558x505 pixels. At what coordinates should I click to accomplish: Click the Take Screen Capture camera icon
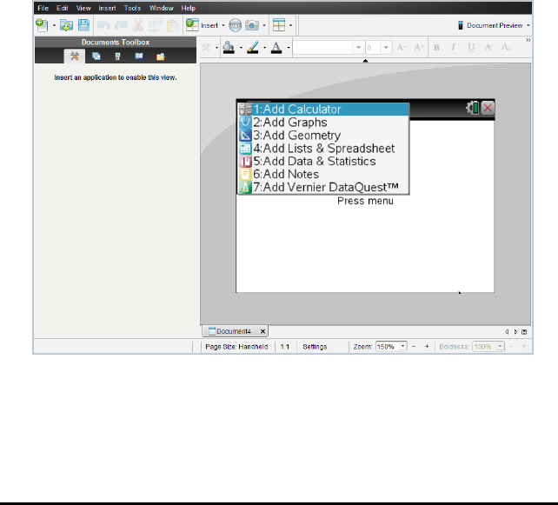pyautogui.click(x=252, y=25)
